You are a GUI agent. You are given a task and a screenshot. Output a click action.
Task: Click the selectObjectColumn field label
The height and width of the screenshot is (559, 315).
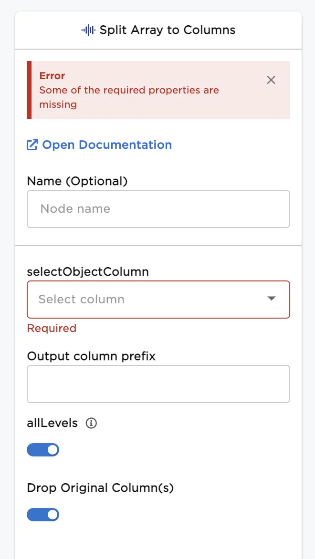(x=88, y=272)
